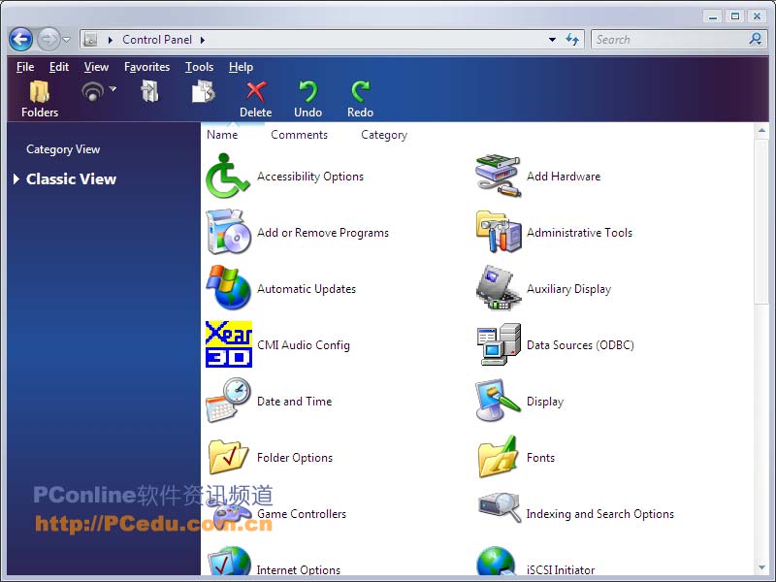The height and width of the screenshot is (582, 776).
Task: Select the Internet Options label
Action: pos(299,569)
